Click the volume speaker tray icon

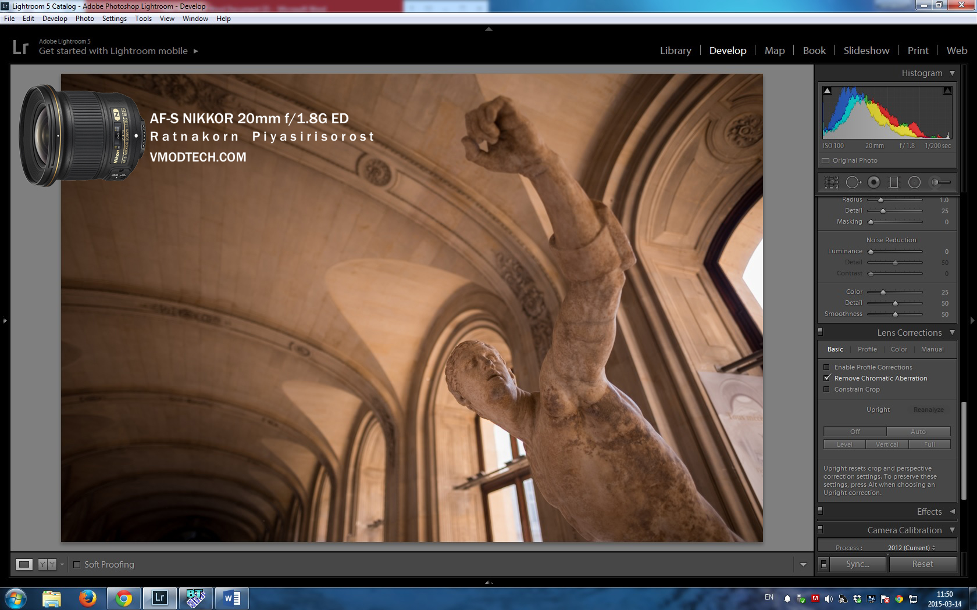[829, 598]
